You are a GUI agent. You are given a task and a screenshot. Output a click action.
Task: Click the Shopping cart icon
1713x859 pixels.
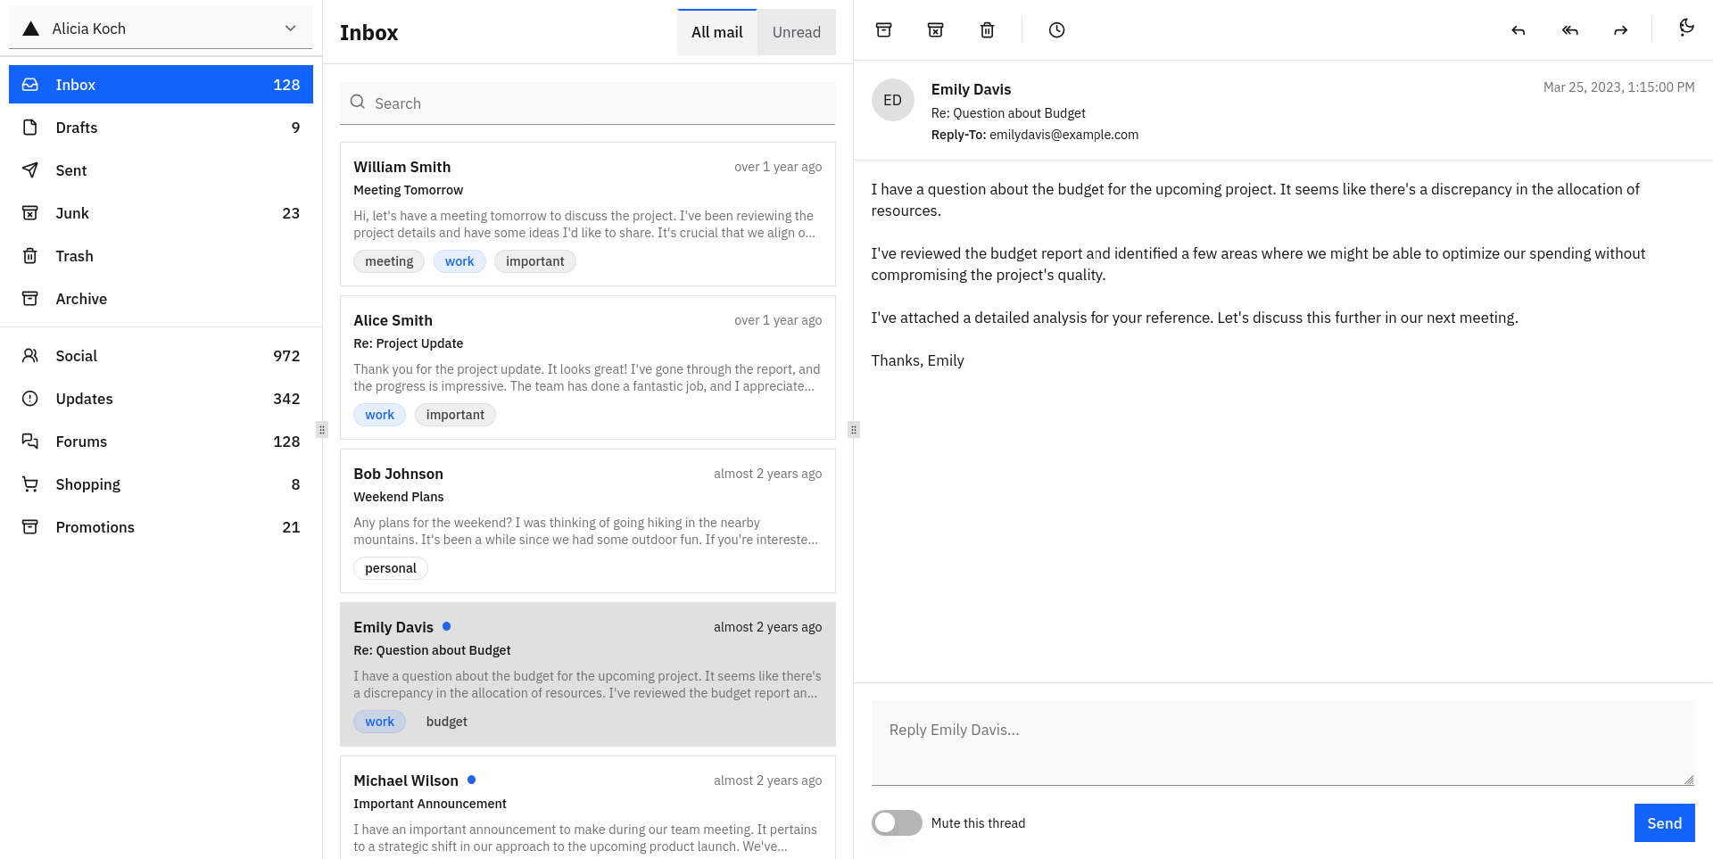pos(30,484)
